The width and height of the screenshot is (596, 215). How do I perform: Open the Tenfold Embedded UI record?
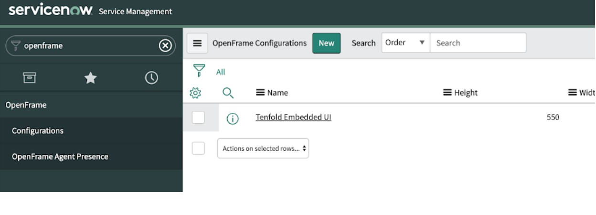293,117
